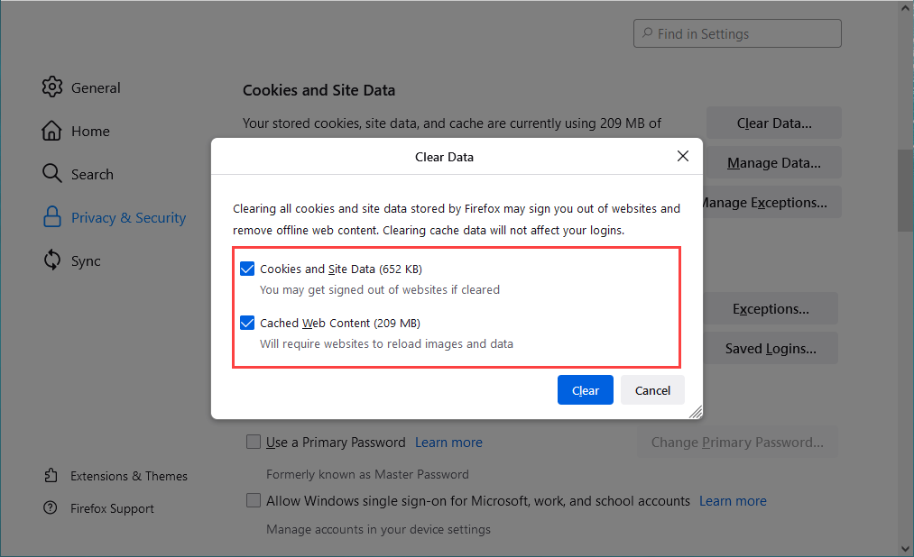Enable Windows single sign-on checkbox

254,501
